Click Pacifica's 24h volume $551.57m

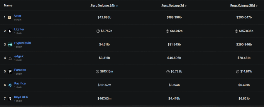[x=104, y=85]
